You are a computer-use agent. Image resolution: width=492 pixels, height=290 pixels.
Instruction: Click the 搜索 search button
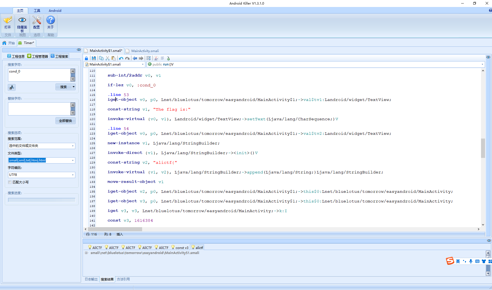pyautogui.click(x=64, y=87)
